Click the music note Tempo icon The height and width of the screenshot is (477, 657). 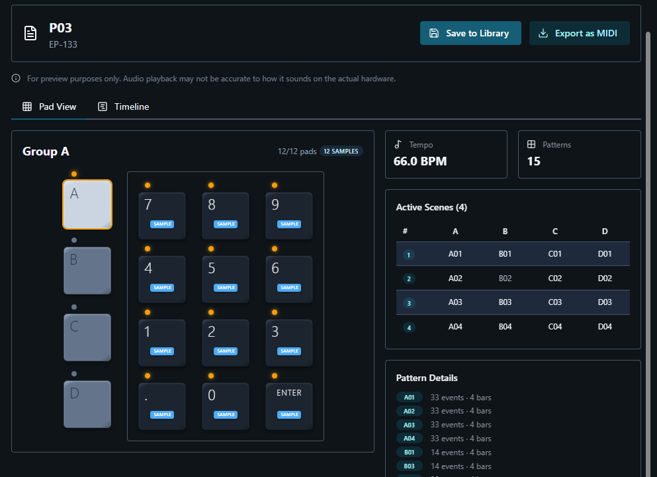[x=398, y=144]
